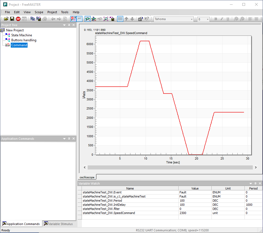Click the copy icon in the toolbar

pos(33,19)
